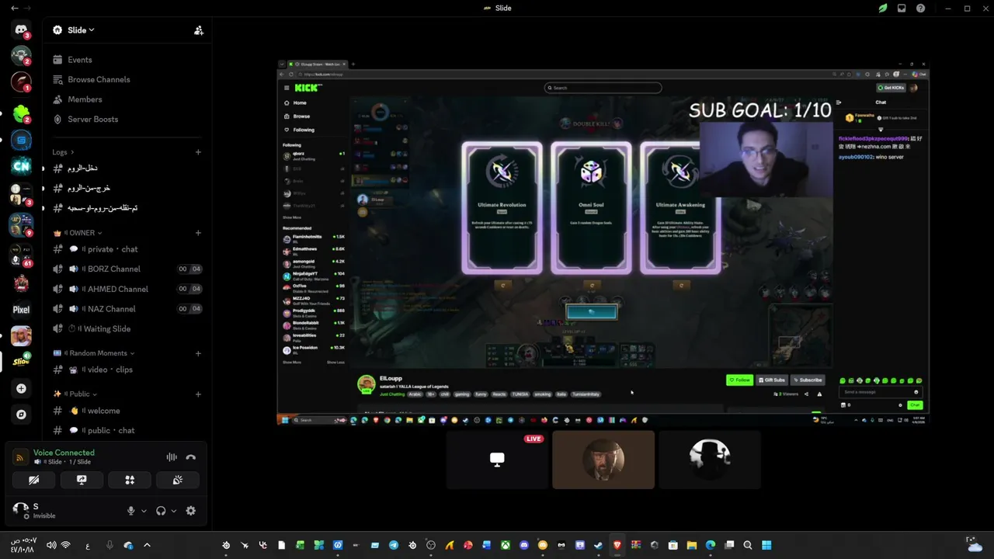Open Server Boosts
Image resolution: width=994 pixels, height=559 pixels.
(x=127, y=120)
